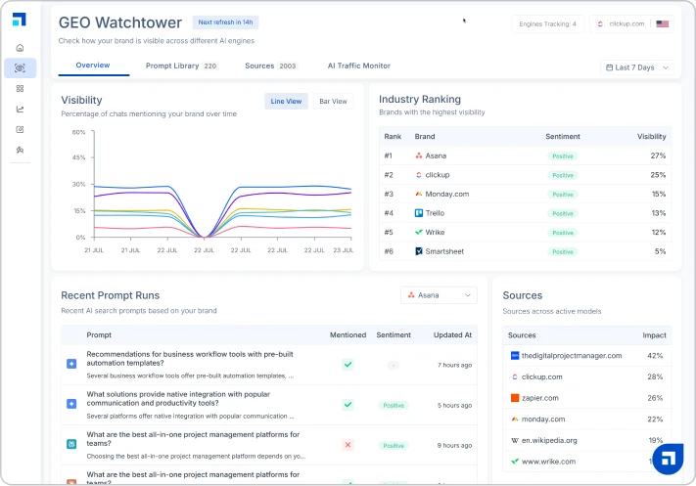This screenshot has width=696, height=486.
Task: Open the Asana brand filter dropdown
Action: click(439, 295)
